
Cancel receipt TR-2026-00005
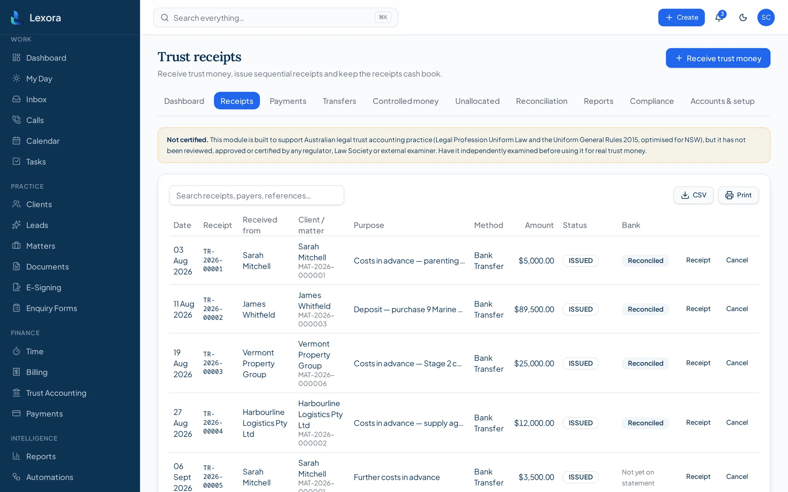tap(737, 477)
